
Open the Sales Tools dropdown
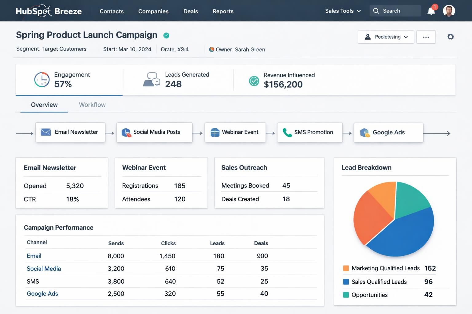pyautogui.click(x=342, y=11)
